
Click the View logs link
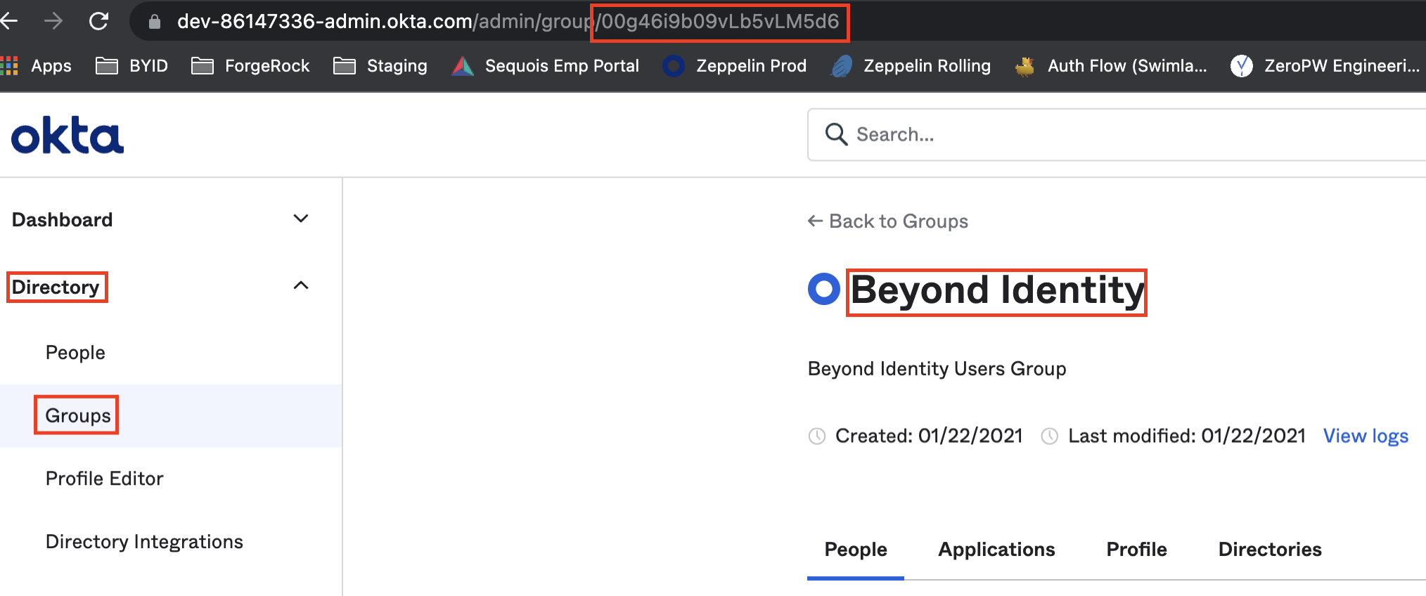click(x=1366, y=436)
